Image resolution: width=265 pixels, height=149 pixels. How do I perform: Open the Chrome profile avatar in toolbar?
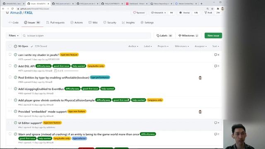pyautogui.click(x=223, y=9)
